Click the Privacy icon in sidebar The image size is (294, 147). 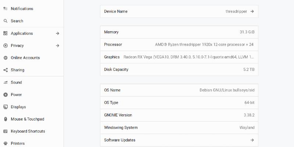click(x=6, y=46)
